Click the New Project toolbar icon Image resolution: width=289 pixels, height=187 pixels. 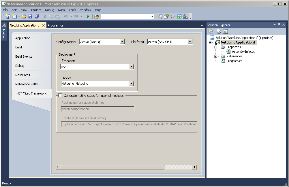[8, 16]
